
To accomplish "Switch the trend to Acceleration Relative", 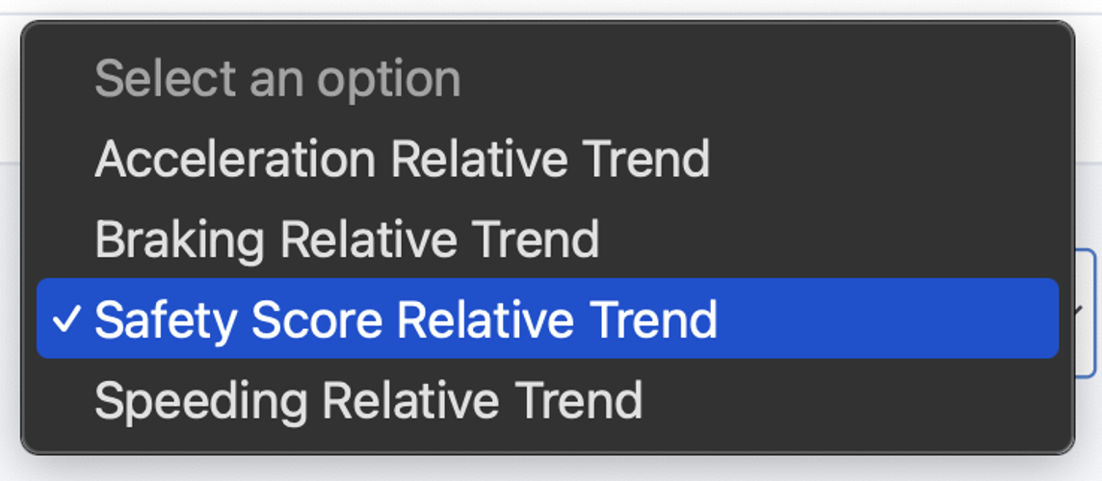I will pyautogui.click(x=547, y=159).
